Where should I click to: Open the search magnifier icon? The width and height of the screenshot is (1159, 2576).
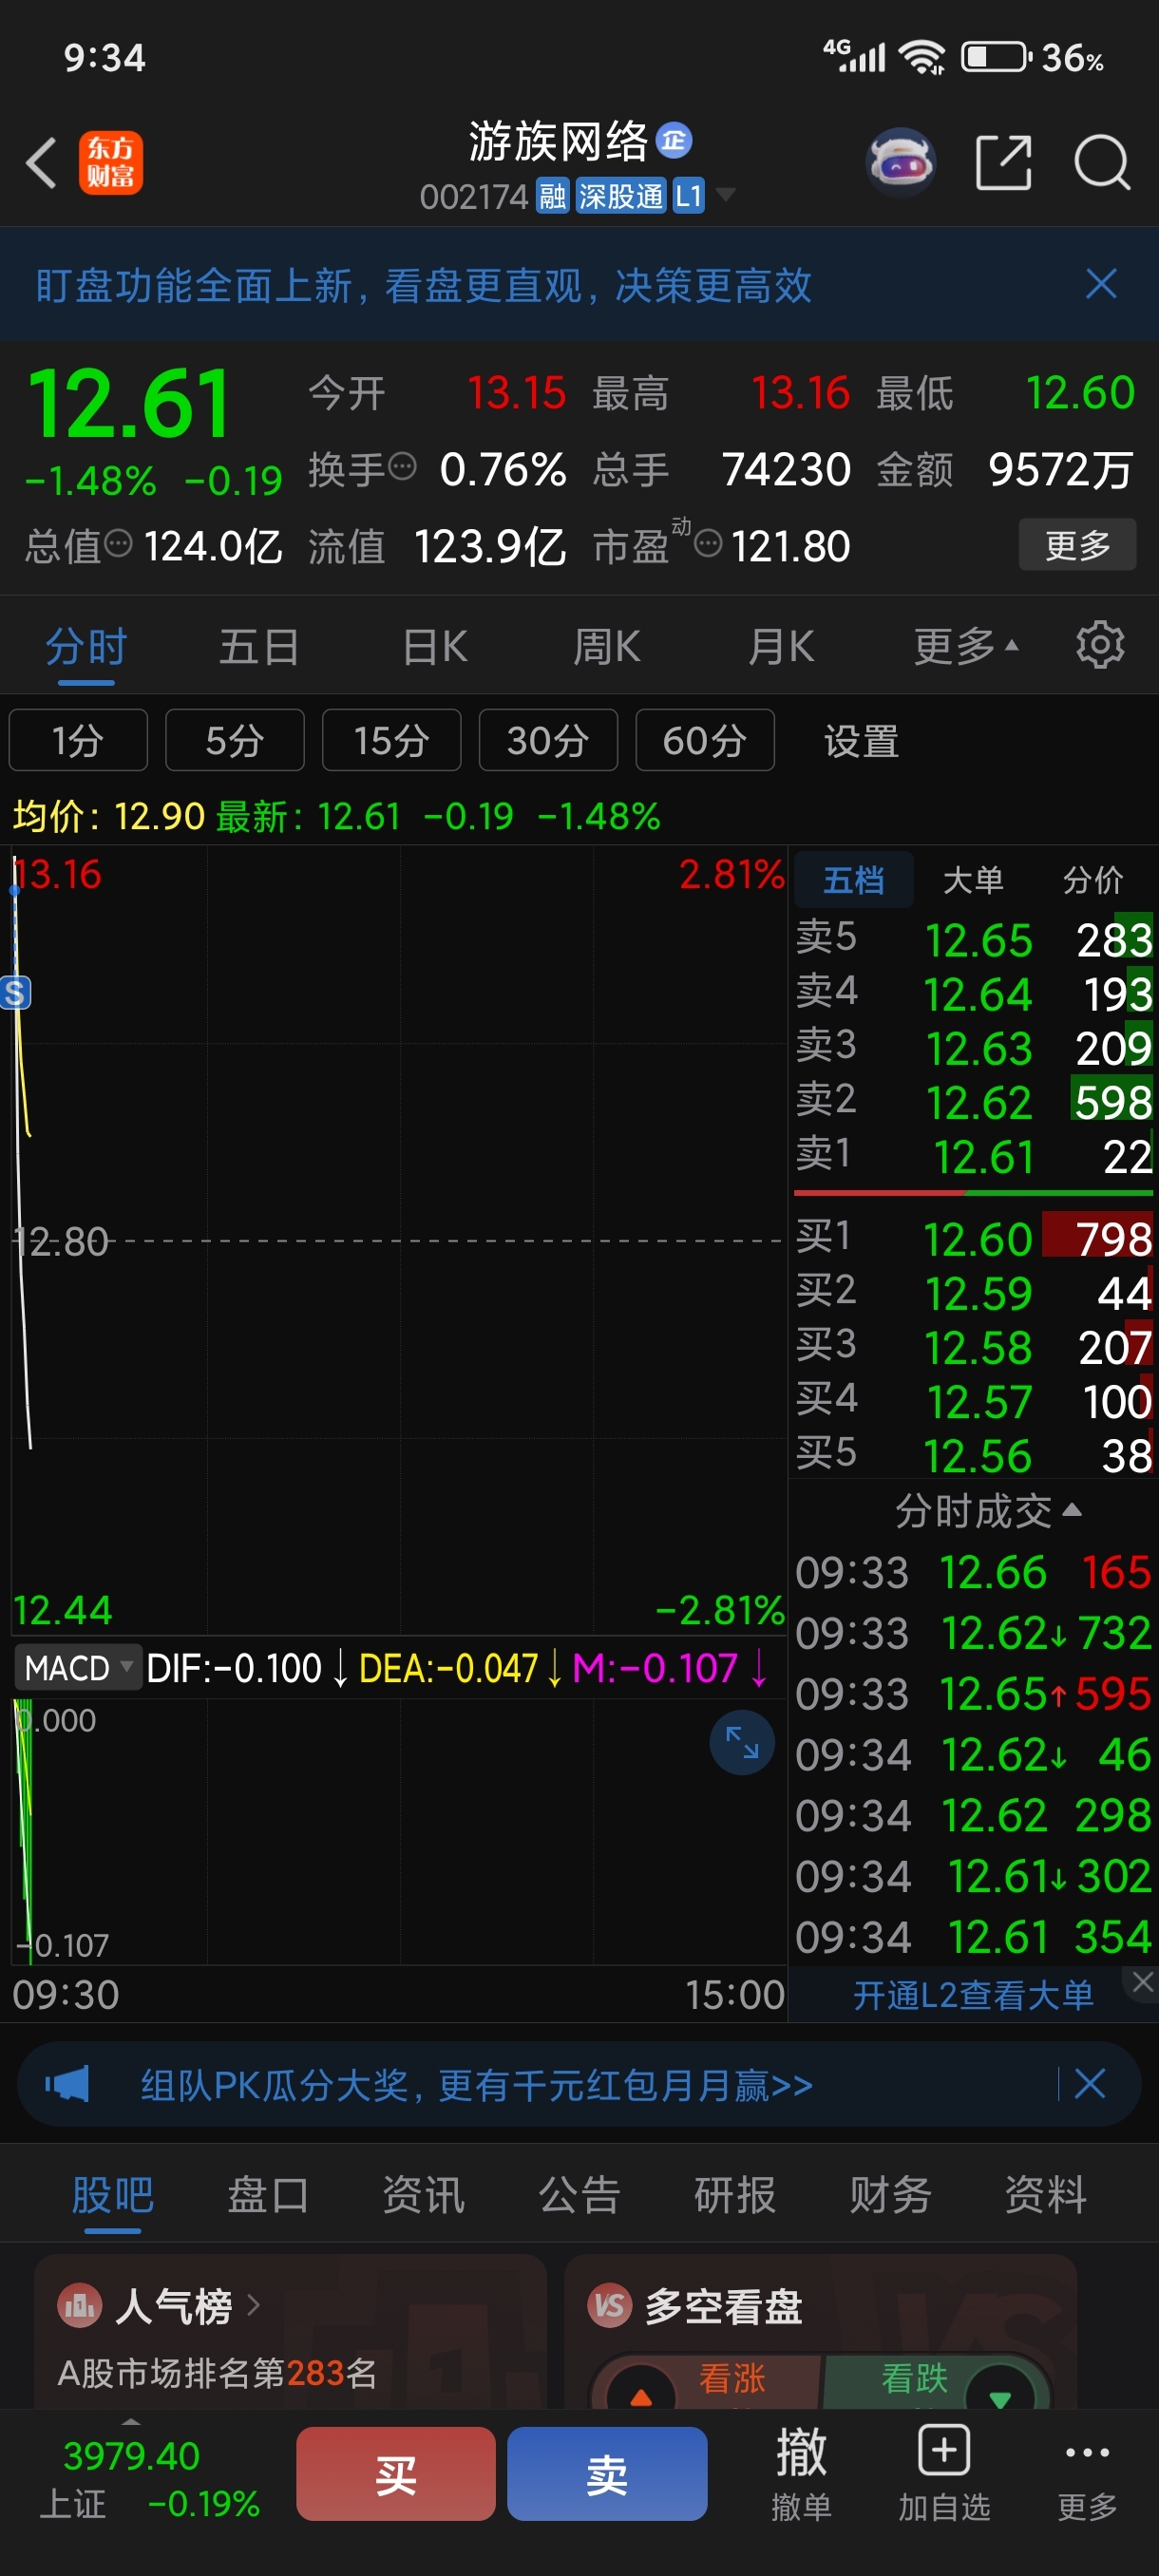click(x=1101, y=162)
